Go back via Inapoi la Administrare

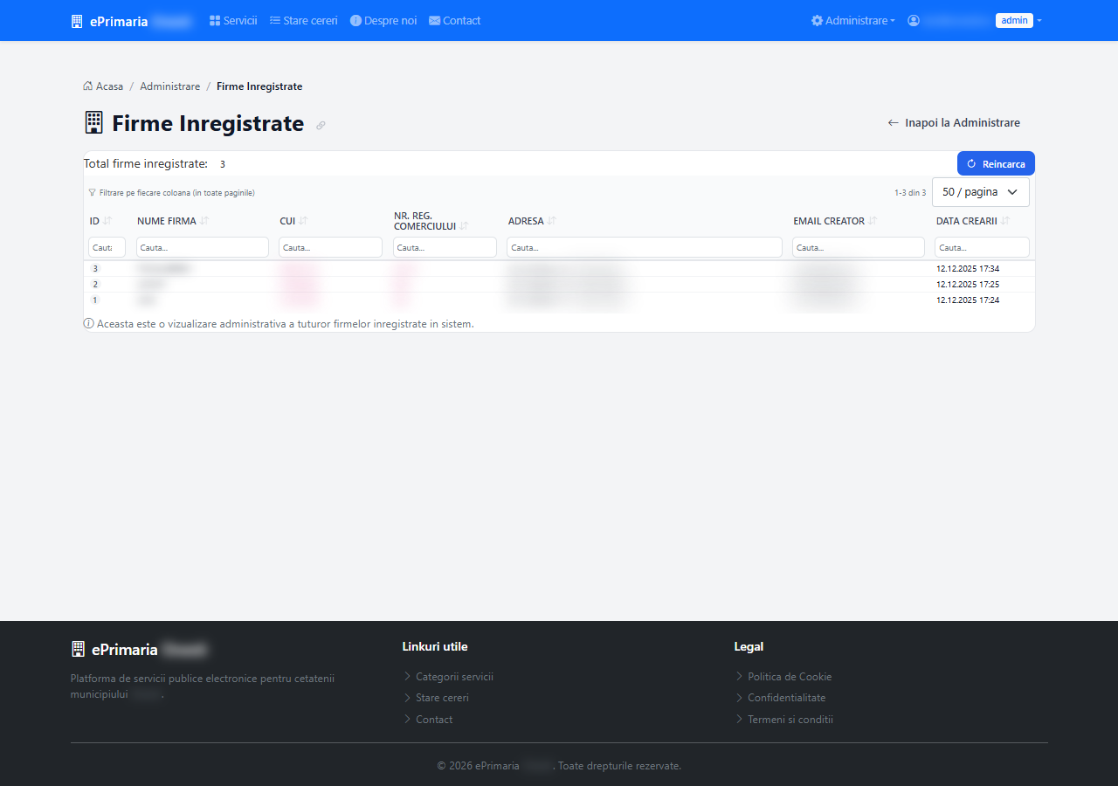[954, 123]
